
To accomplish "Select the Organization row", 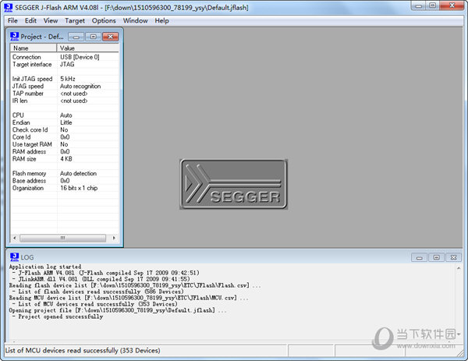I will [x=65, y=188].
